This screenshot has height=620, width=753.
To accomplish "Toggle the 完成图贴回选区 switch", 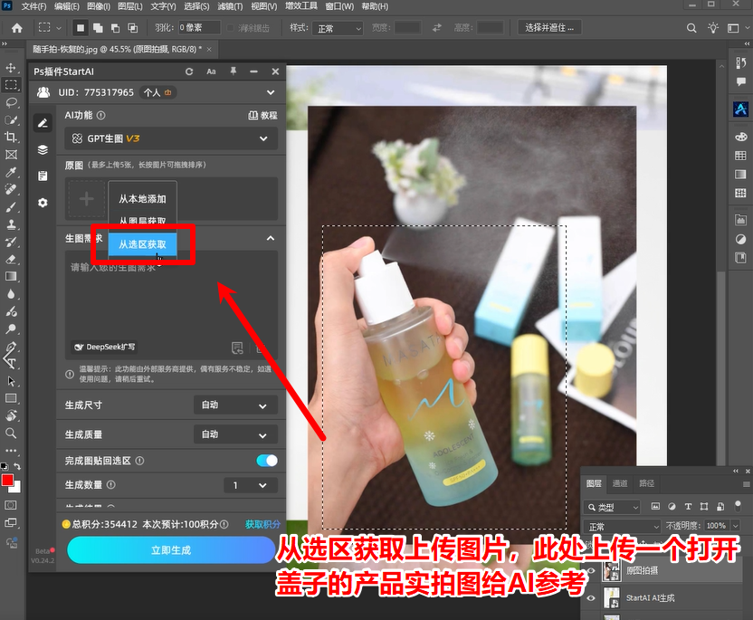I will pos(267,461).
